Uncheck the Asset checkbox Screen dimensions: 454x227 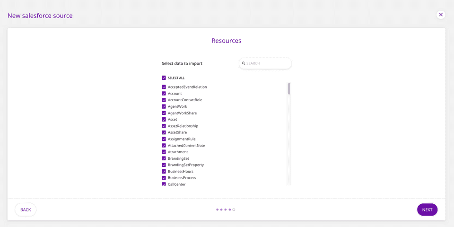pyautogui.click(x=164, y=119)
